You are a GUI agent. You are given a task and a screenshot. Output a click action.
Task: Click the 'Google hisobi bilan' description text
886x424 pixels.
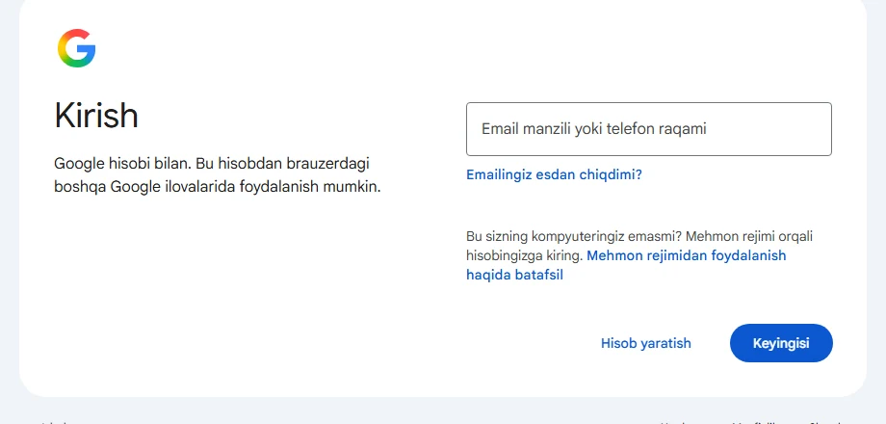pyautogui.click(x=218, y=175)
